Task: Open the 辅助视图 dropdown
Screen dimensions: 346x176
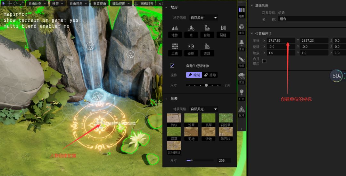Action: (121, 4)
